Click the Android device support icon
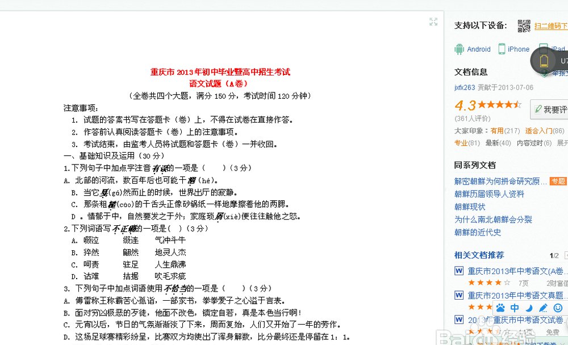This screenshot has width=568, height=345. click(458, 49)
